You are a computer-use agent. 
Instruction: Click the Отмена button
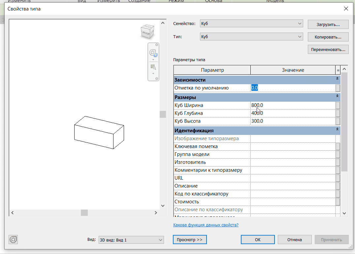click(x=295, y=240)
